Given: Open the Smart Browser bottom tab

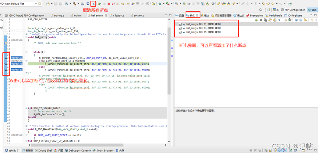Looking at the screenshot, I should [103, 150].
